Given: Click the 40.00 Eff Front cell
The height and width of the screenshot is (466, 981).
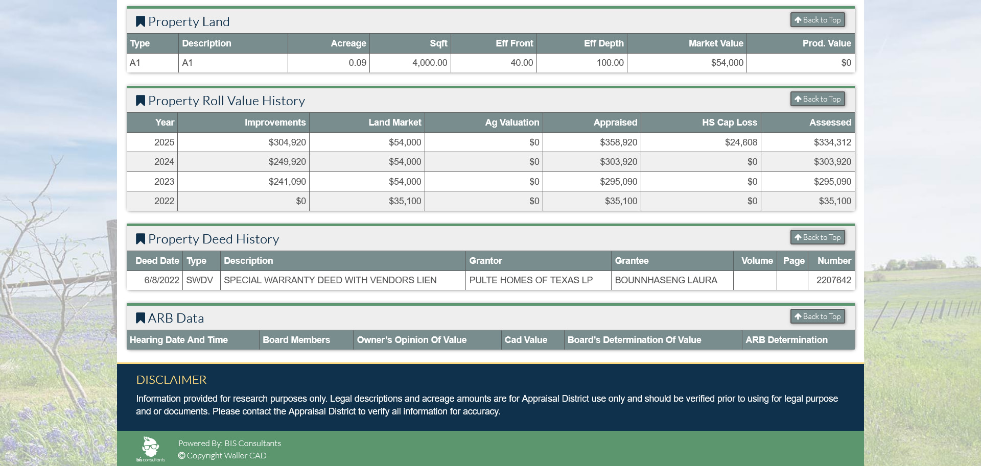Looking at the screenshot, I should [494, 63].
